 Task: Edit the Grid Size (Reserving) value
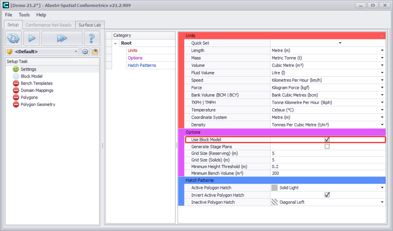click(x=328, y=153)
